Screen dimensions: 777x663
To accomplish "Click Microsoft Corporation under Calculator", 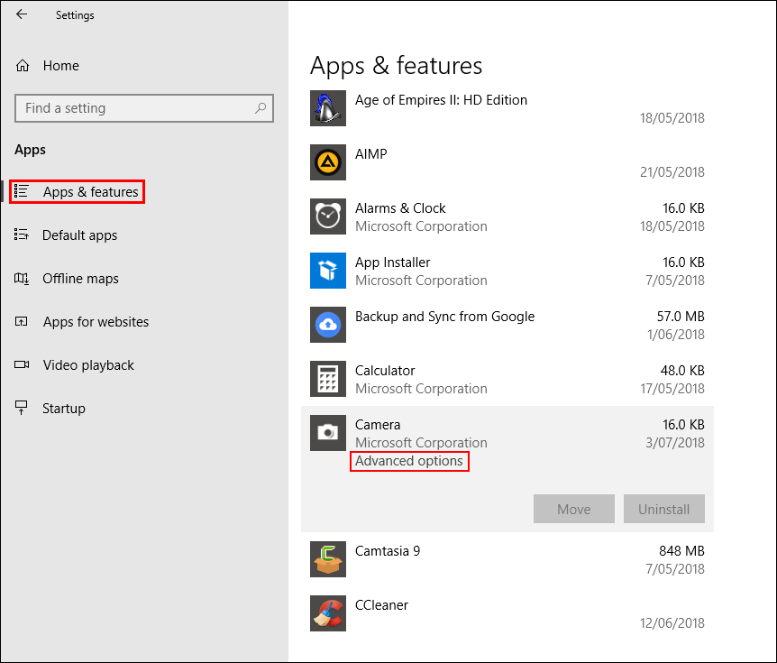I will coord(421,388).
